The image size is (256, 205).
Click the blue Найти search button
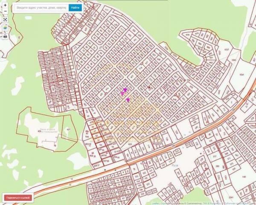pyautogui.click(x=75, y=8)
